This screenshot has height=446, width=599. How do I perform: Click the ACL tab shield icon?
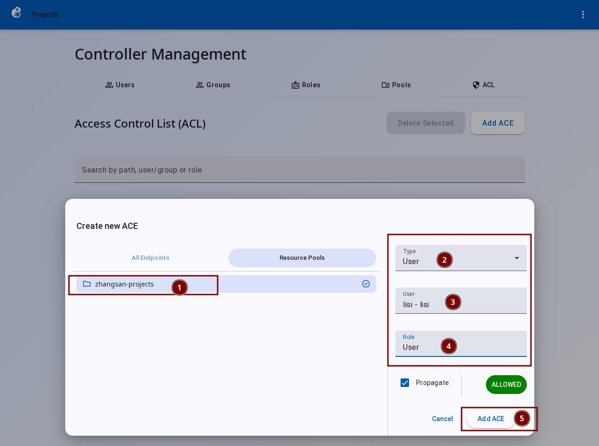pyautogui.click(x=476, y=85)
